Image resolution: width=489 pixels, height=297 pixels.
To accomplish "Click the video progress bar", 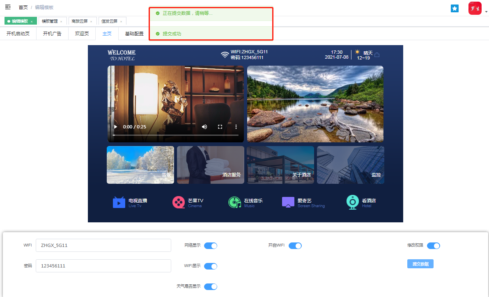I will 175,135.
